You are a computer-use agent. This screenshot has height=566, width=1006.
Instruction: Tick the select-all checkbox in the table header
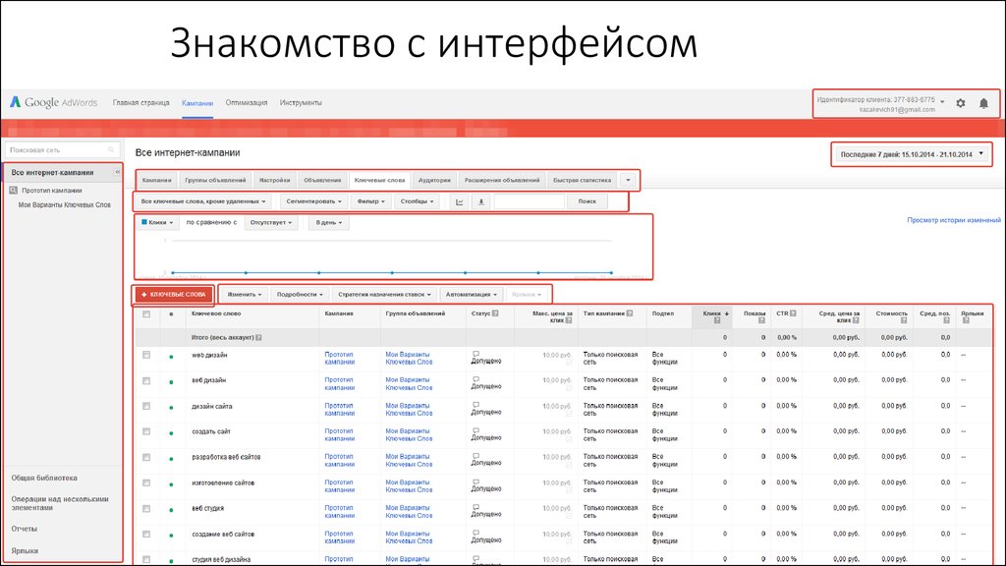coord(146,314)
